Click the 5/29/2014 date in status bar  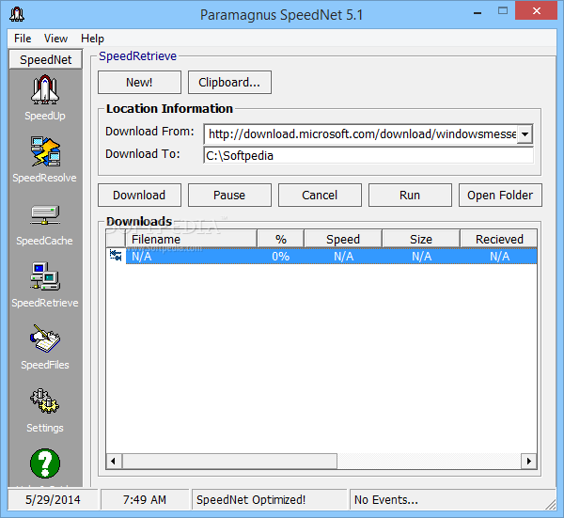[x=53, y=499]
